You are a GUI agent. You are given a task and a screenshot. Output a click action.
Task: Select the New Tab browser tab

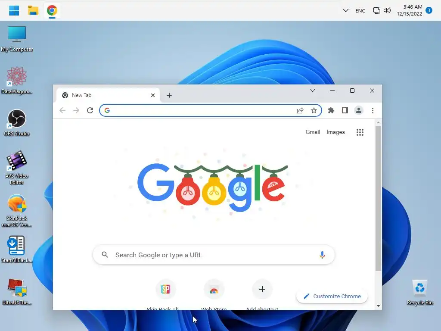click(108, 95)
